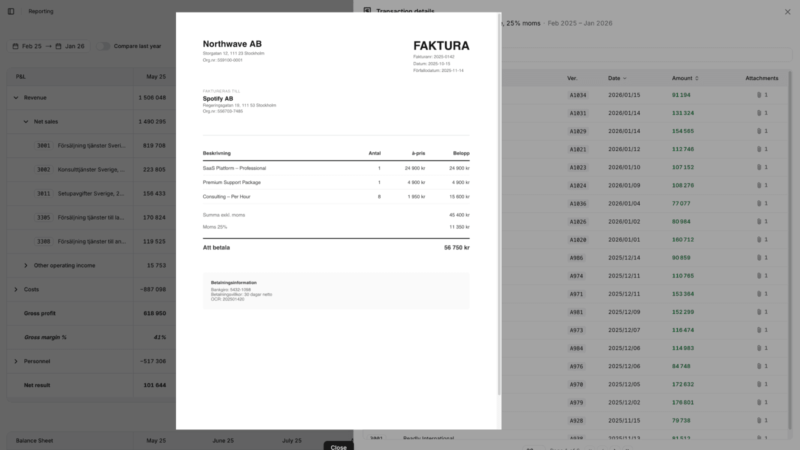Click Gross margin % row label
The height and width of the screenshot is (450, 800).
[45, 337]
